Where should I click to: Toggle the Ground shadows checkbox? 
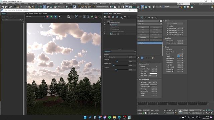pyautogui.click(x=182, y=52)
